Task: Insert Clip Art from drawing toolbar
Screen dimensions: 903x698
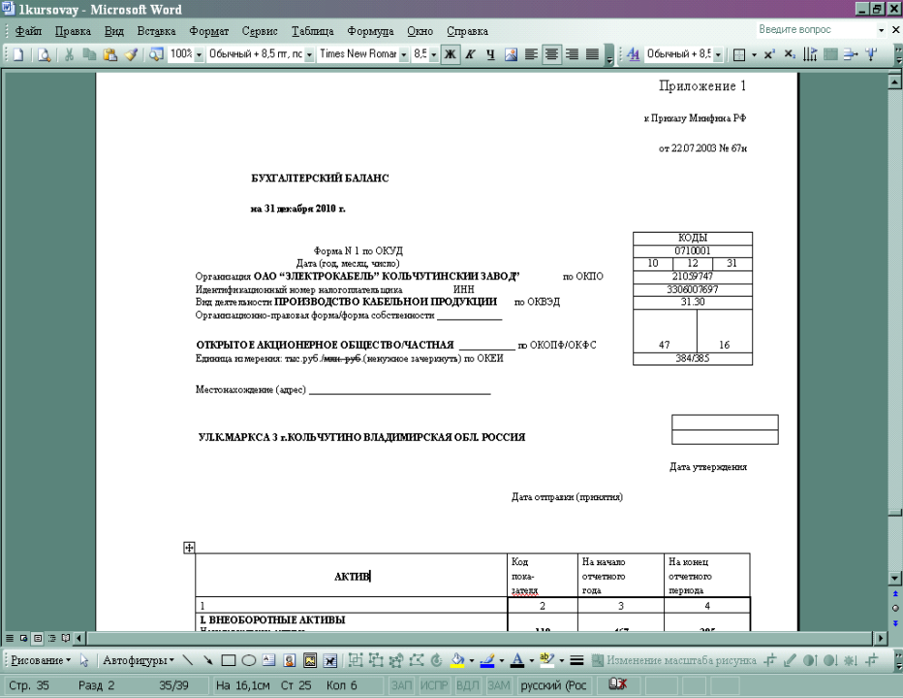Action: [x=289, y=660]
